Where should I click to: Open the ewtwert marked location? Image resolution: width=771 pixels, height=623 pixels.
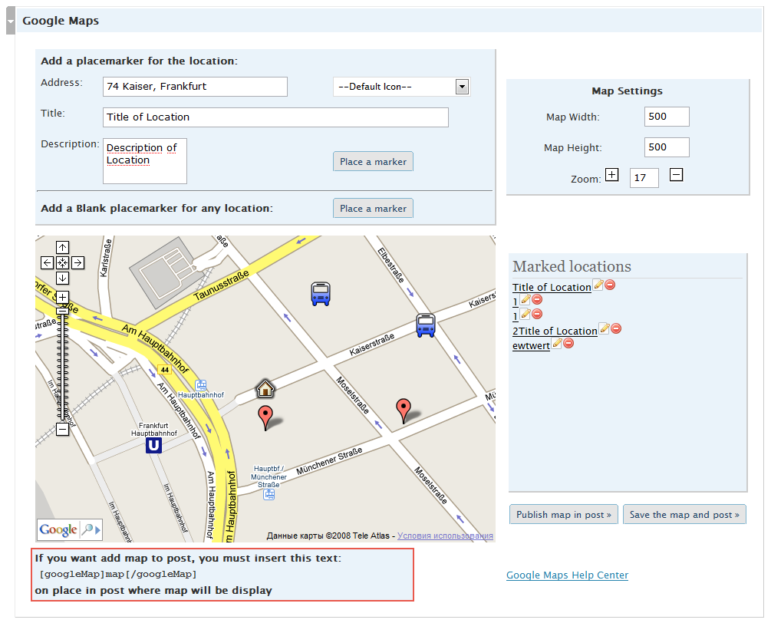click(531, 346)
